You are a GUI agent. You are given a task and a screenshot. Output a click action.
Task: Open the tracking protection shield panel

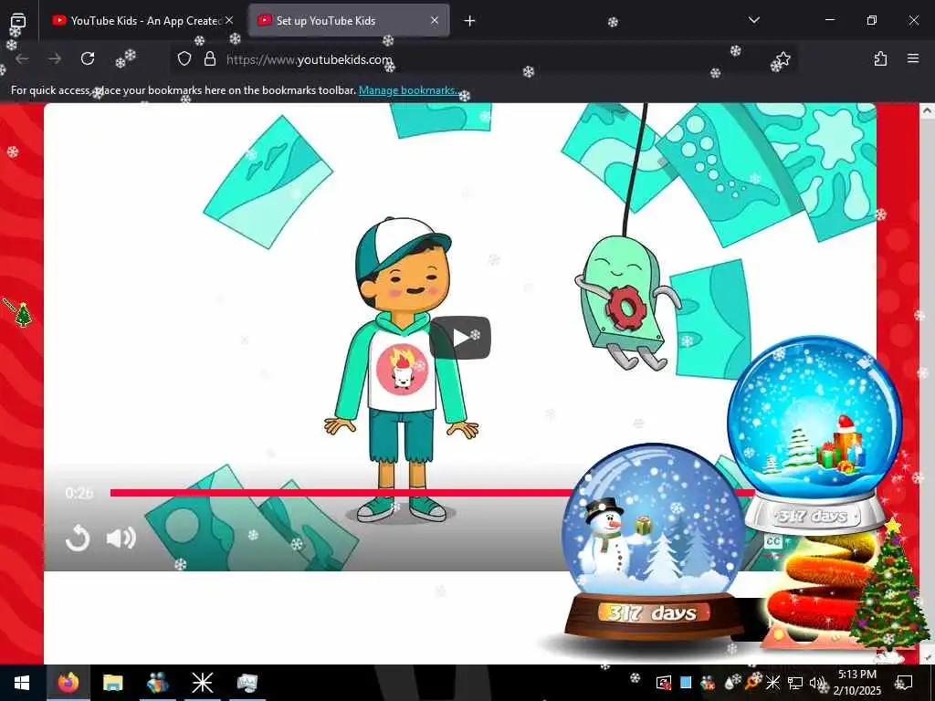184,58
